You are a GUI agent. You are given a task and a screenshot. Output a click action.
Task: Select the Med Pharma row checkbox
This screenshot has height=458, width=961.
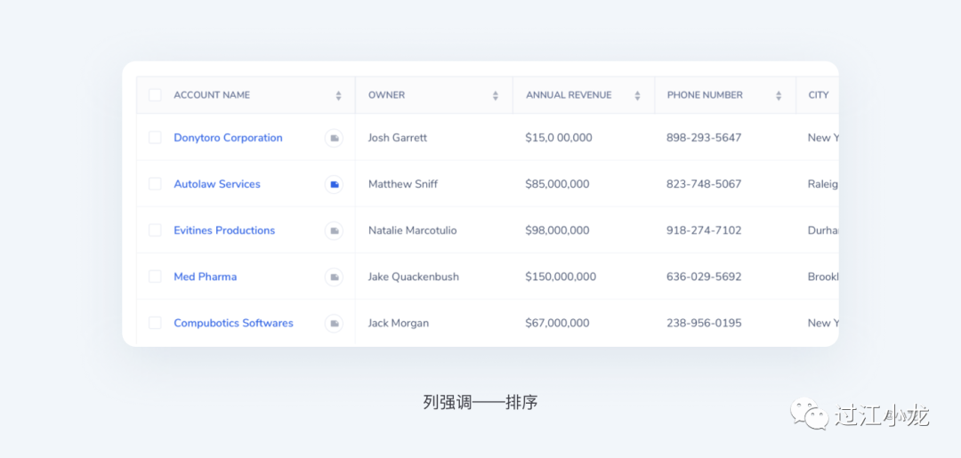pyautogui.click(x=155, y=277)
